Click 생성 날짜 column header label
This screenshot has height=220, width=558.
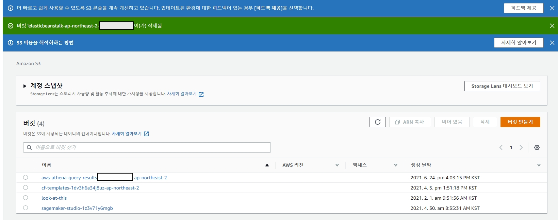(x=421, y=165)
